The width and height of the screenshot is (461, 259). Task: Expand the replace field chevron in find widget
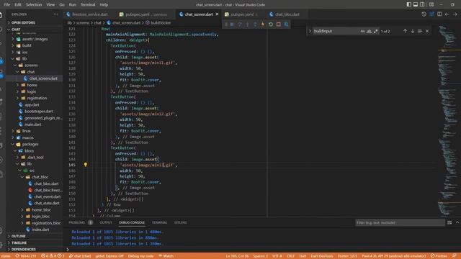[x=310, y=31]
